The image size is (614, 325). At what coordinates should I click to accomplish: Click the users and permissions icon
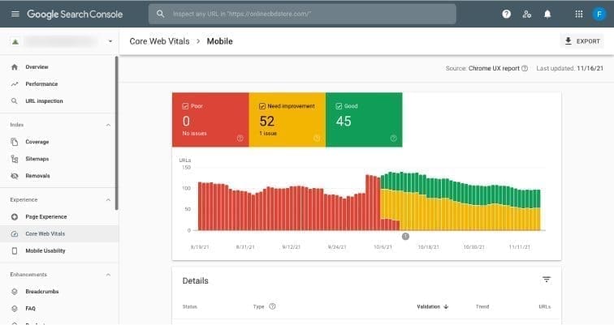tap(527, 15)
